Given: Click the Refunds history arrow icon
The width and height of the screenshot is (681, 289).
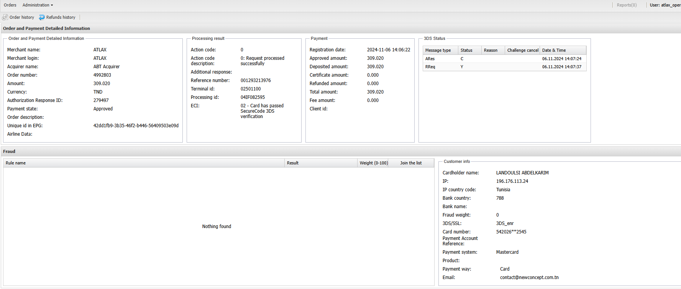Looking at the screenshot, I should coord(42,17).
